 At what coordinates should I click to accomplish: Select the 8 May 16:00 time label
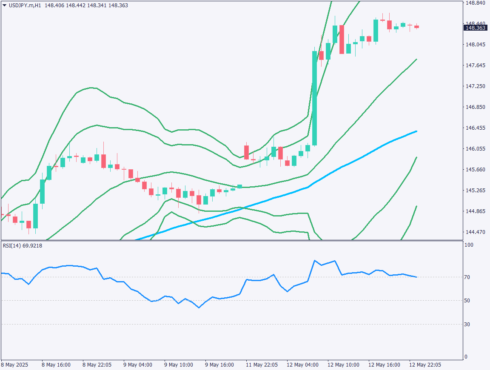(55, 365)
